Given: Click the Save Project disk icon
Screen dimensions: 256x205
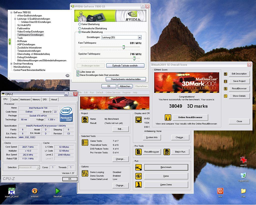Looking at the screenshot, I should tap(226, 81).
